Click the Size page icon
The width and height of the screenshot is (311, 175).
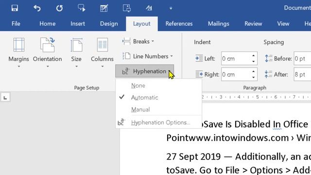(x=76, y=45)
